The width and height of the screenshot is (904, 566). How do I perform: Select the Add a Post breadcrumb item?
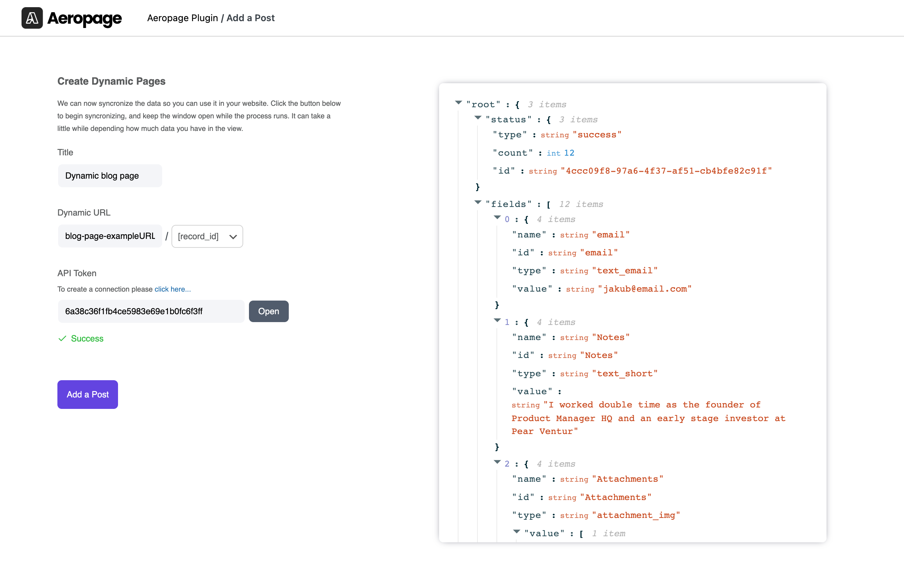[250, 18]
